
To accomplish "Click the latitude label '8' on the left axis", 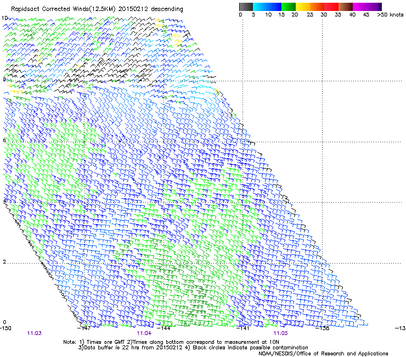I will coord(4,79).
